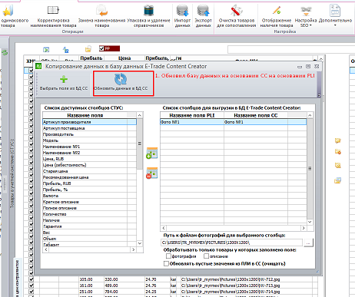Select Рекомендованная цена in the columns list
This screenshot has height=297, width=355.
tap(89, 177)
